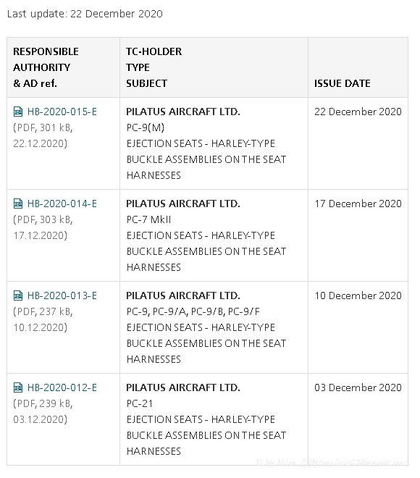
Task: Click the RESPONSIBLE AUTHORITY column header
Action: tap(46, 67)
